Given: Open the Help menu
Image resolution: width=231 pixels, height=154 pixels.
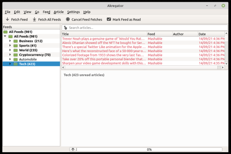Looking at the screenshot, I should [87, 12].
